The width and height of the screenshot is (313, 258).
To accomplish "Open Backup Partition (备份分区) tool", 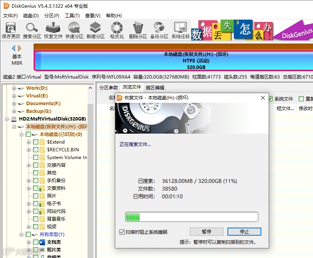I will click(x=159, y=30).
